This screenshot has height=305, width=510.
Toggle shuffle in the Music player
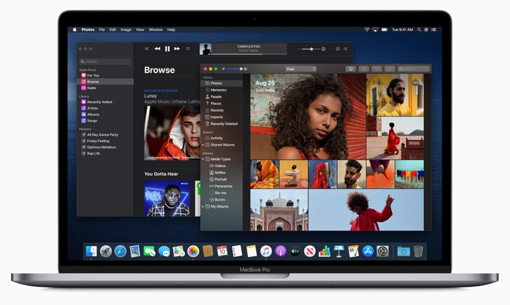tap(147, 49)
